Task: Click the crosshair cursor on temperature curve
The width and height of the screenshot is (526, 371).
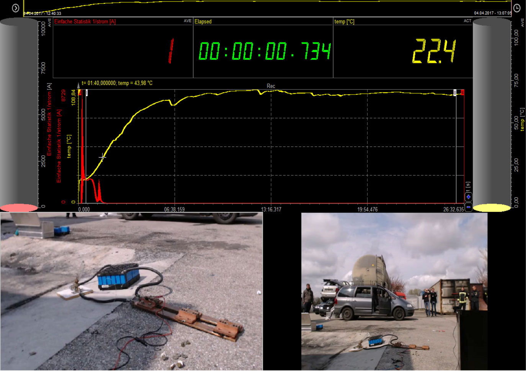Action: tap(102, 157)
